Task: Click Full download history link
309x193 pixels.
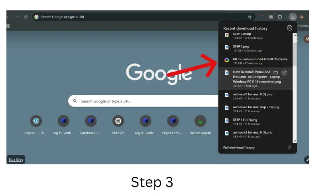Action: pos(239,148)
